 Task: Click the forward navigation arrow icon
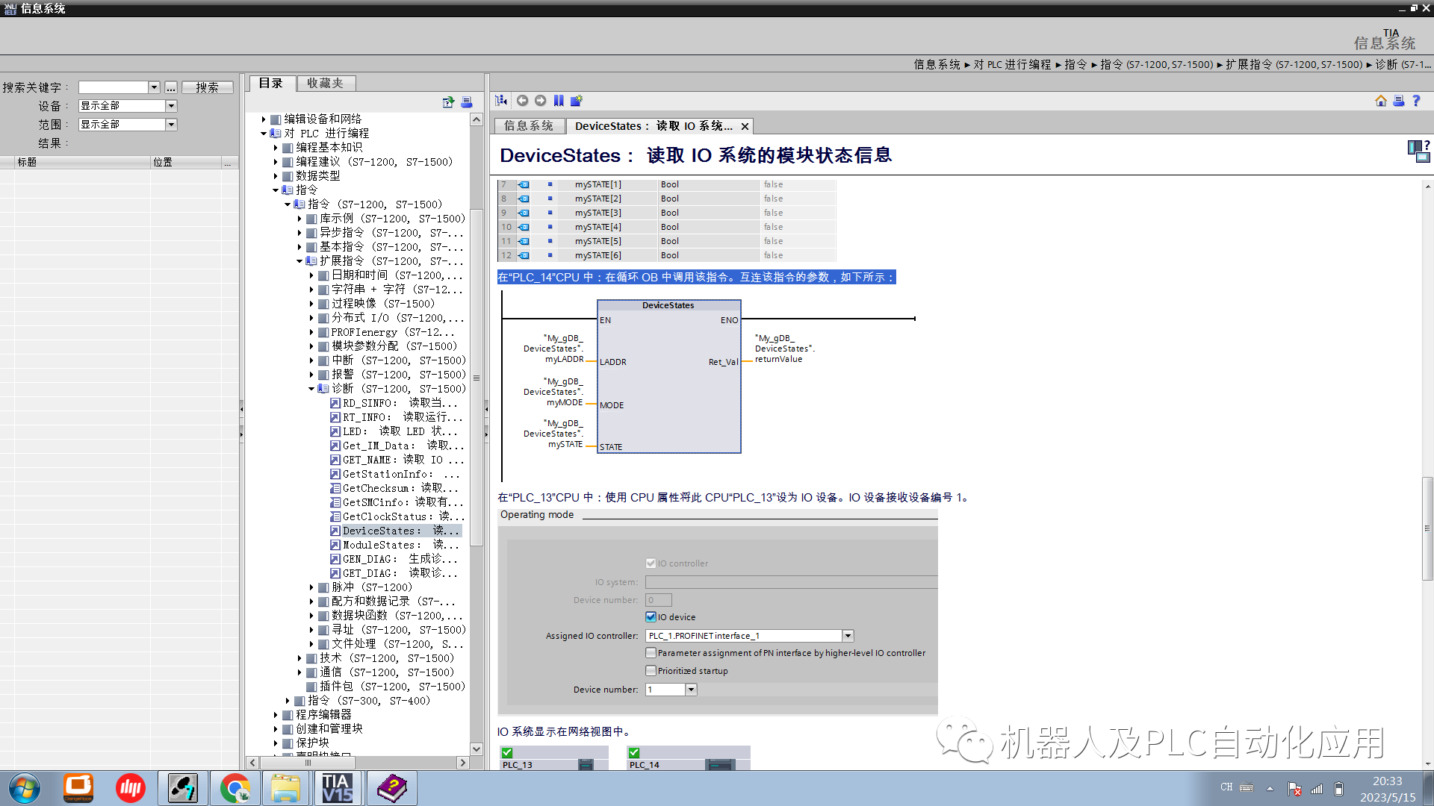(541, 100)
